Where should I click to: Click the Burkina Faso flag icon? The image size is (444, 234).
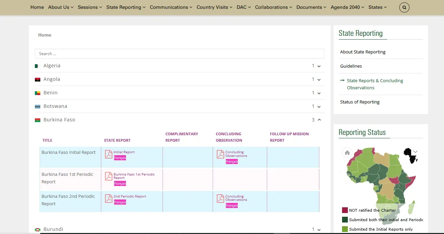click(38, 120)
